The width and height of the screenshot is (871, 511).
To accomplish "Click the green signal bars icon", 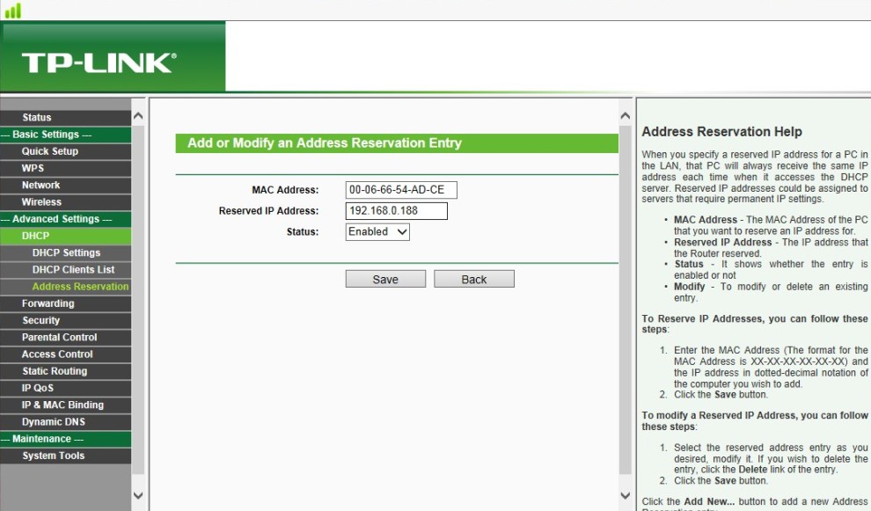I will coord(12,11).
